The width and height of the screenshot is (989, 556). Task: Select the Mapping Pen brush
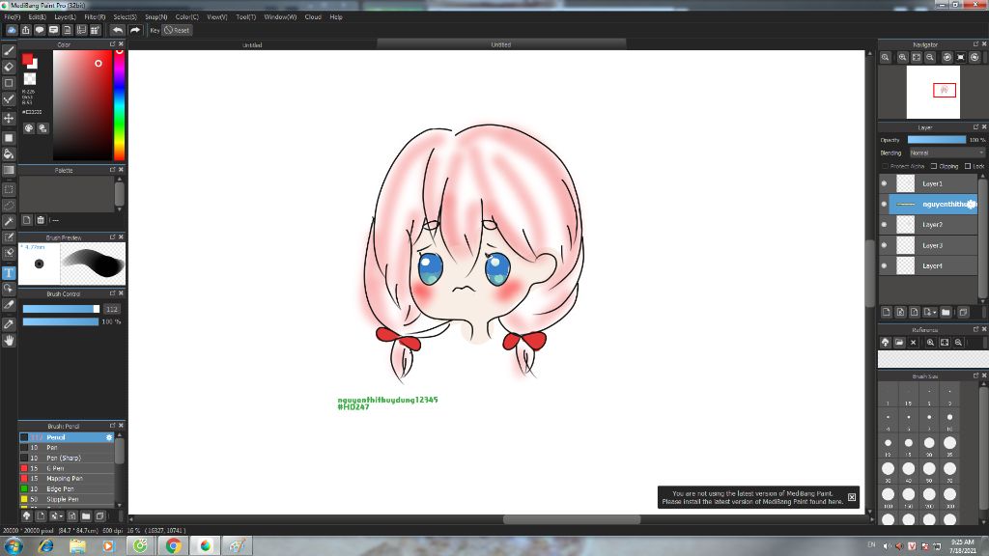pyautogui.click(x=67, y=479)
